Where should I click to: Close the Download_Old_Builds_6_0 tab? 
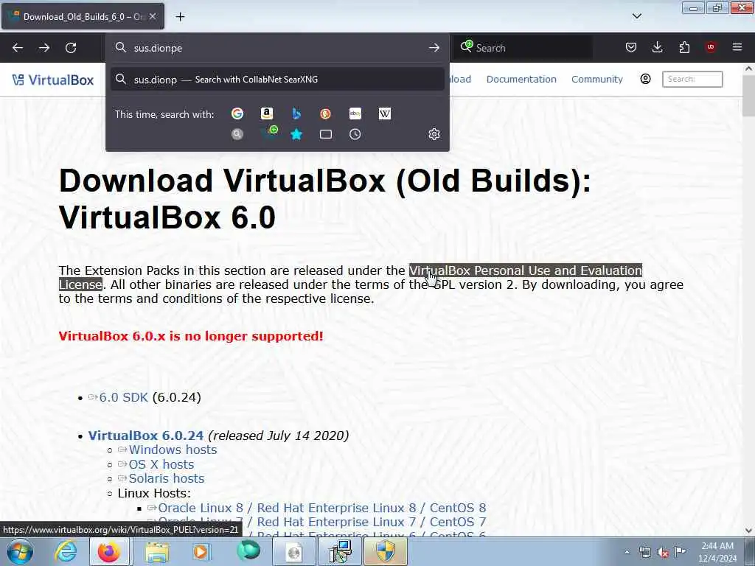click(153, 16)
